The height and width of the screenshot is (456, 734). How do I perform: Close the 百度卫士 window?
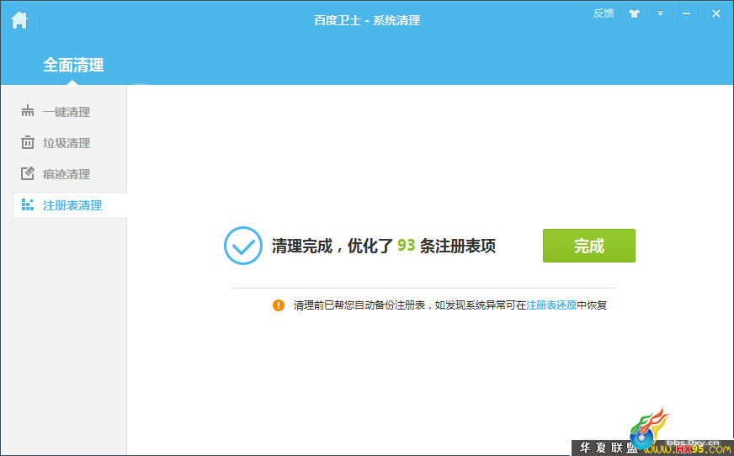(x=715, y=13)
